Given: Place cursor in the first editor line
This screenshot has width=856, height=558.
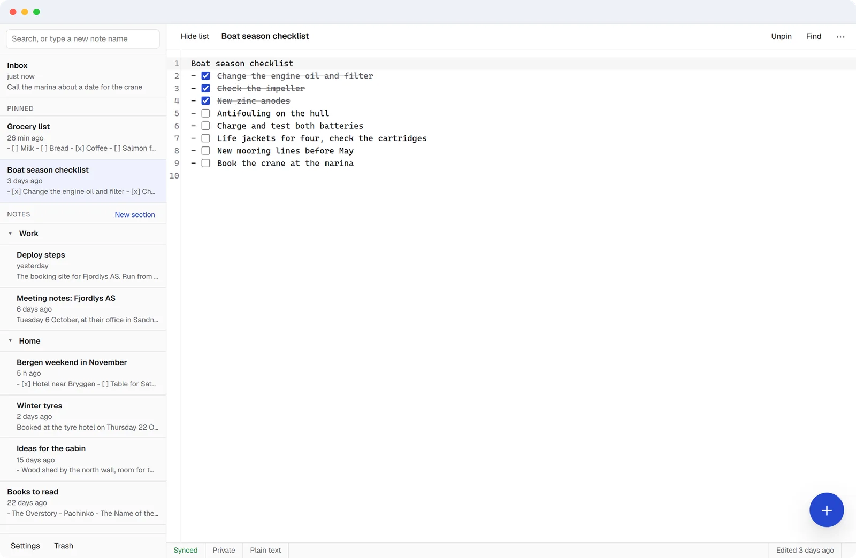Looking at the screenshot, I should point(518,64).
